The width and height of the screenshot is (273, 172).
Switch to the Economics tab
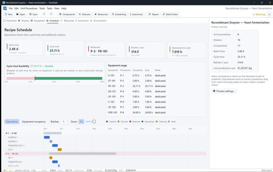point(82,21)
